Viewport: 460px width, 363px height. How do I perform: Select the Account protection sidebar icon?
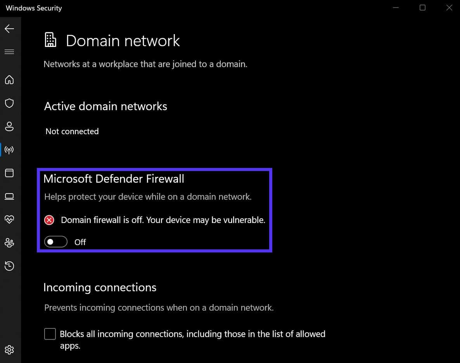[x=9, y=126]
